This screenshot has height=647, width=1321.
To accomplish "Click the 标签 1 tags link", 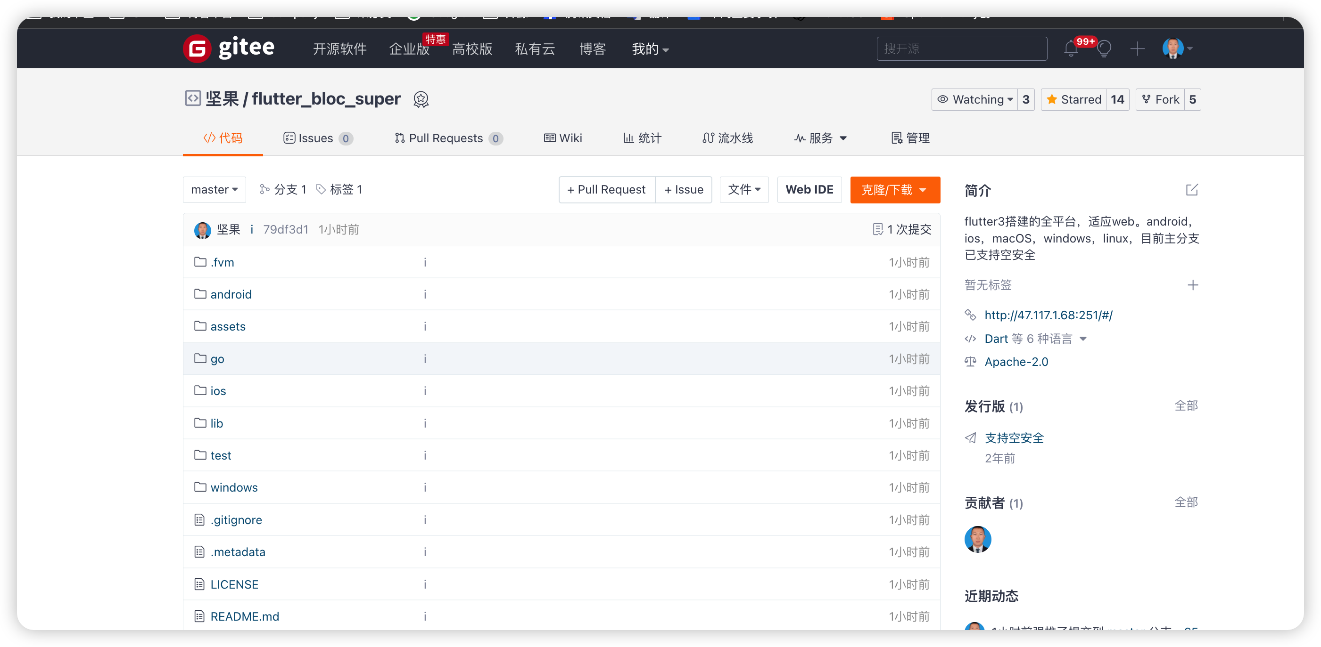I will (339, 190).
